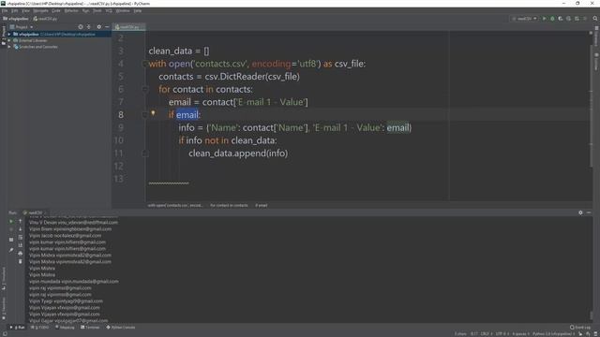Switch to the readCSV.py editor tab
Screen dimensions: 600x337
[x=129, y=27]
